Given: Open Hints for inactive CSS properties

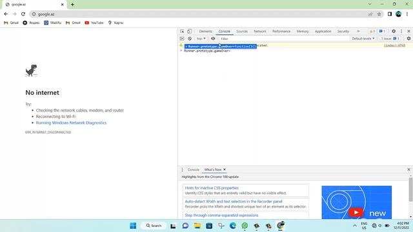Looking at the screenshot, I should [x=212, y=188].
